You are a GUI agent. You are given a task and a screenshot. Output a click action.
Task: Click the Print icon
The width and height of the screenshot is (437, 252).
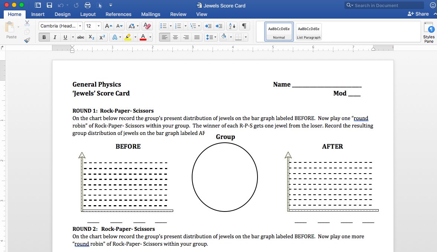pos(88,5)
